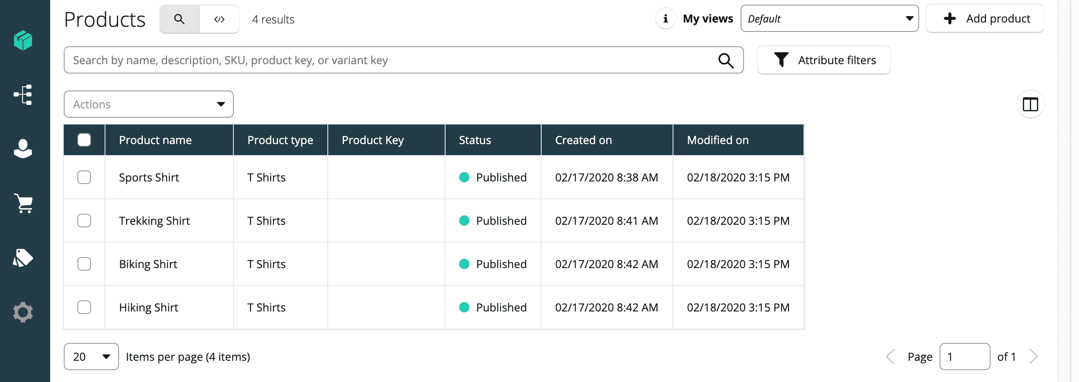This screenshot has height=382, width=1079.
Task: Open the Attribute filters button
Action: click(823, 60)
